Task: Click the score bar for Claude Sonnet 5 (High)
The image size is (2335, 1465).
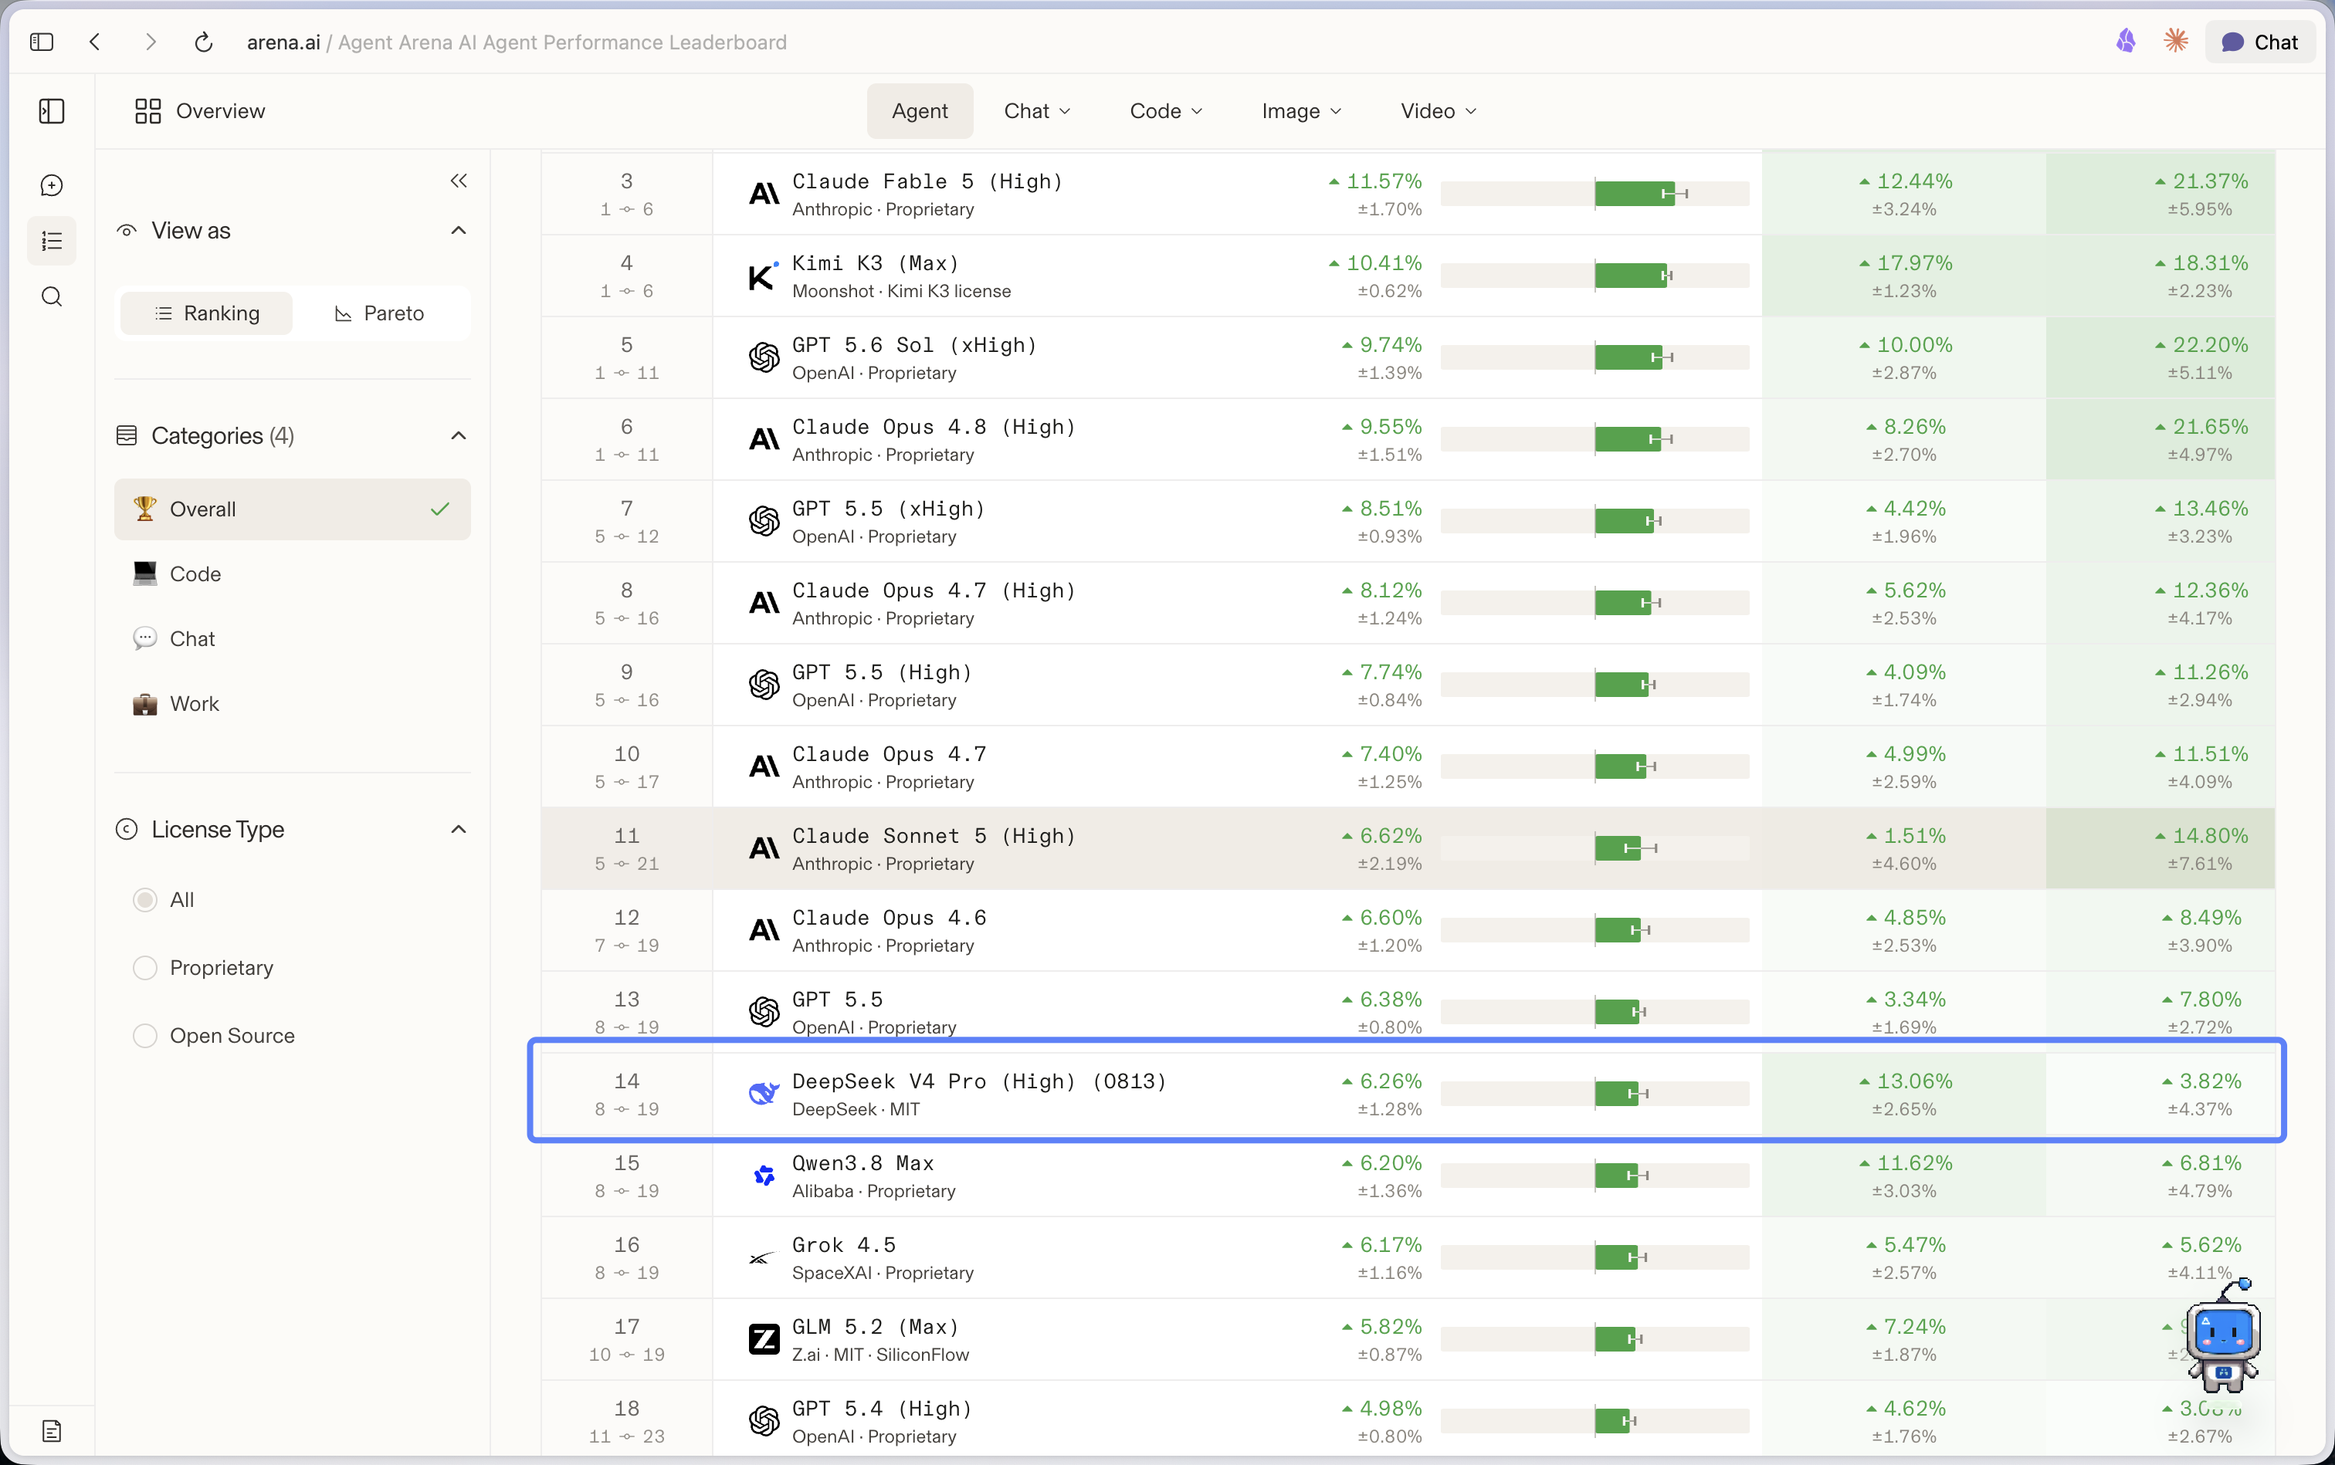Action: click(x=1595, y=849)
